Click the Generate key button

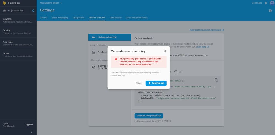[156, 83]
